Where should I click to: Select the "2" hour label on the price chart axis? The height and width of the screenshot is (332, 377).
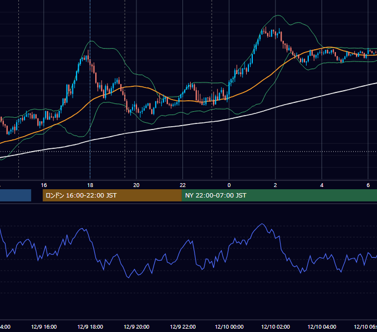pos(276,185)
